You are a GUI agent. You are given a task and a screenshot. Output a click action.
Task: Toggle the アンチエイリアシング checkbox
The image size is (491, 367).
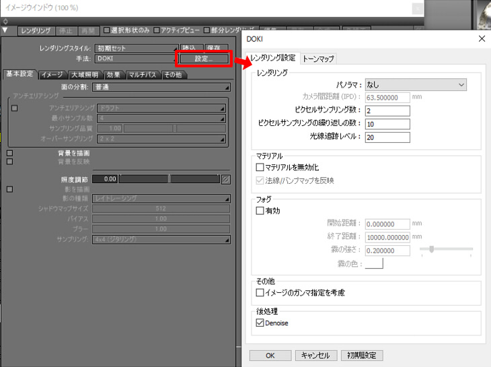[x=14, y=108]
